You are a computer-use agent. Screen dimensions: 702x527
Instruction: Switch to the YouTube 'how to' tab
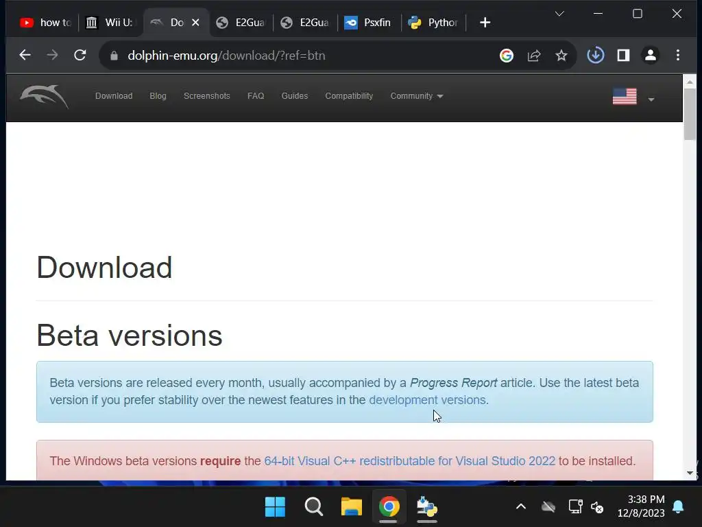(45, 23)
